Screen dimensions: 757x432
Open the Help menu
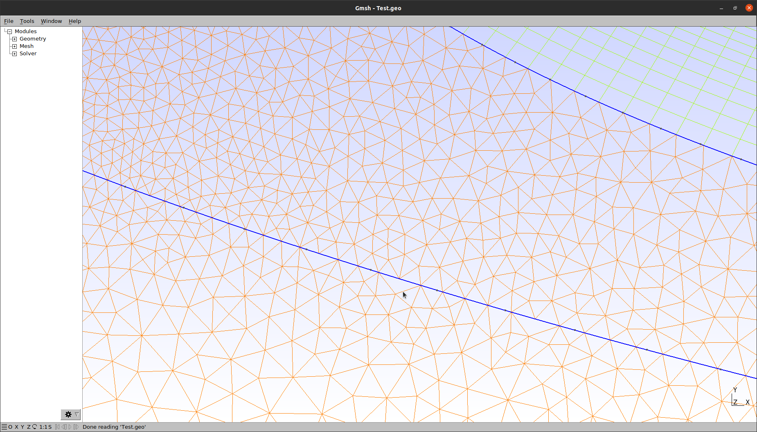[75, 21]
